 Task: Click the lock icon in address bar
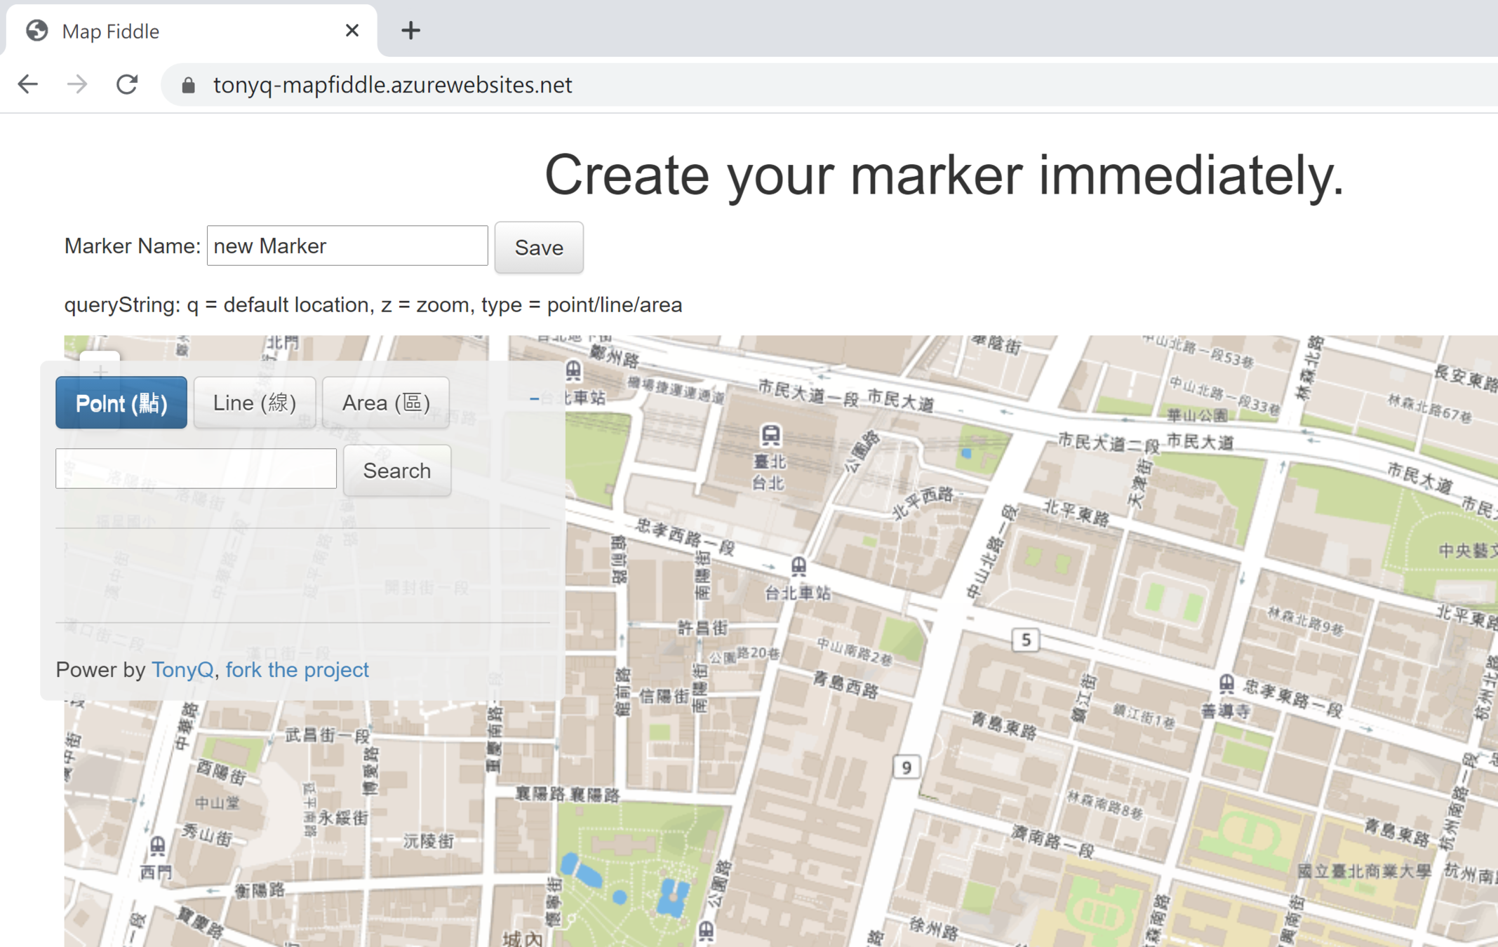point(188,86)
